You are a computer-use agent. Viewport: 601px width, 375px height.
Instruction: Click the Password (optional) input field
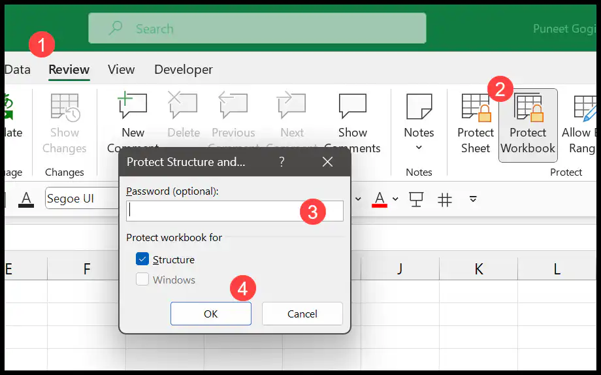(x=235, y=211)
